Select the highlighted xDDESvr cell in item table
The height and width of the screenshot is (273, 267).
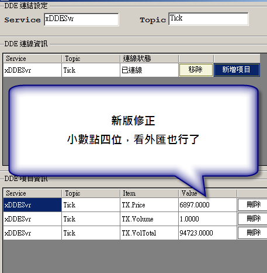32,205
